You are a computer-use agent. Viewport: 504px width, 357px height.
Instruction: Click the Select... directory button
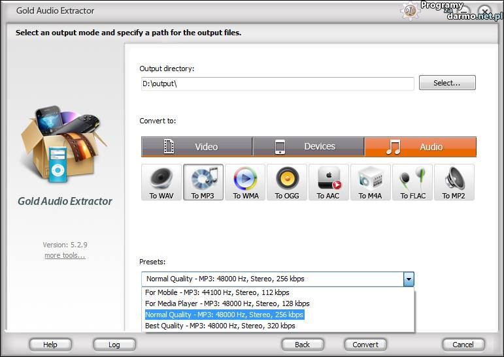[x=447, y=83]
